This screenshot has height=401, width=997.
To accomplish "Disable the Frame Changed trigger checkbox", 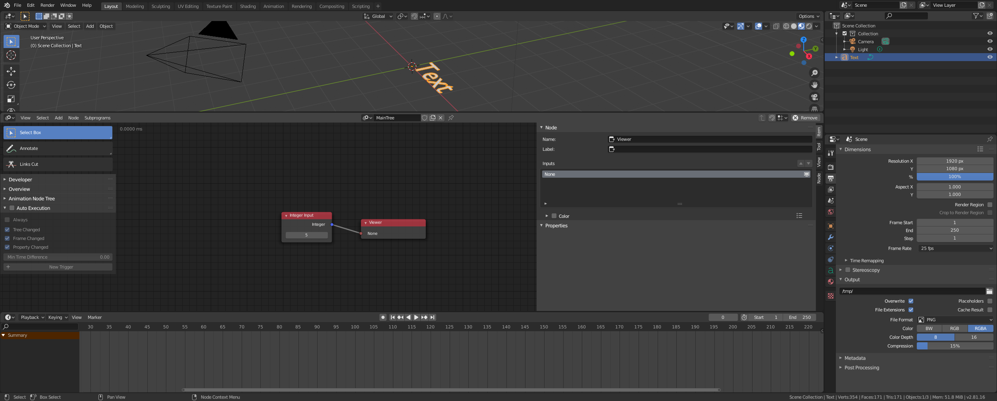I will click(7, 238).
